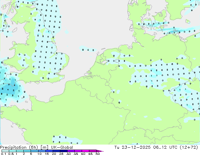Click the 0.5–1 legend color swatch
The width and height of the screenshot is (200, 155).
click(x=13, y=151)
